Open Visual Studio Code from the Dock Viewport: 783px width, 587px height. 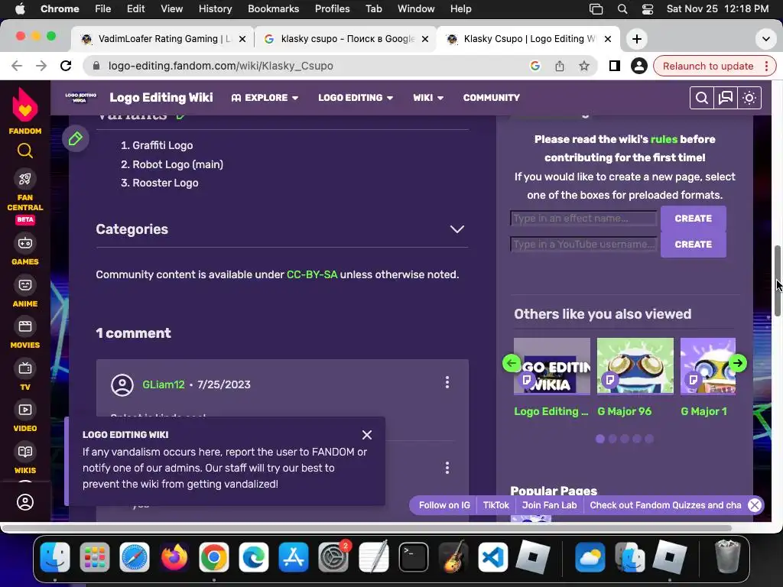point(493,557)
